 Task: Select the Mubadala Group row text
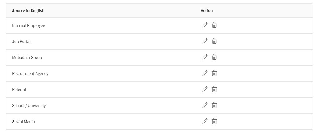pos(27,58)
